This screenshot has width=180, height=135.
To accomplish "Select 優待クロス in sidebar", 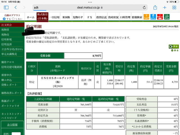I will pos(8,62).
